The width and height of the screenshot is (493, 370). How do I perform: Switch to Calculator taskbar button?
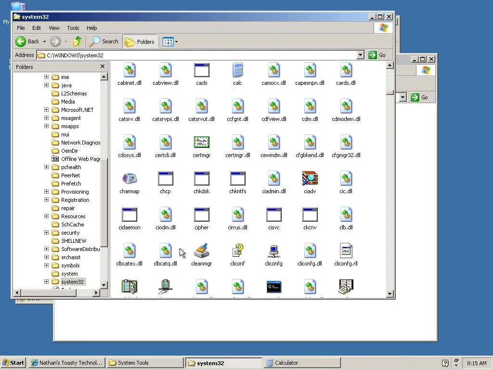302,363
